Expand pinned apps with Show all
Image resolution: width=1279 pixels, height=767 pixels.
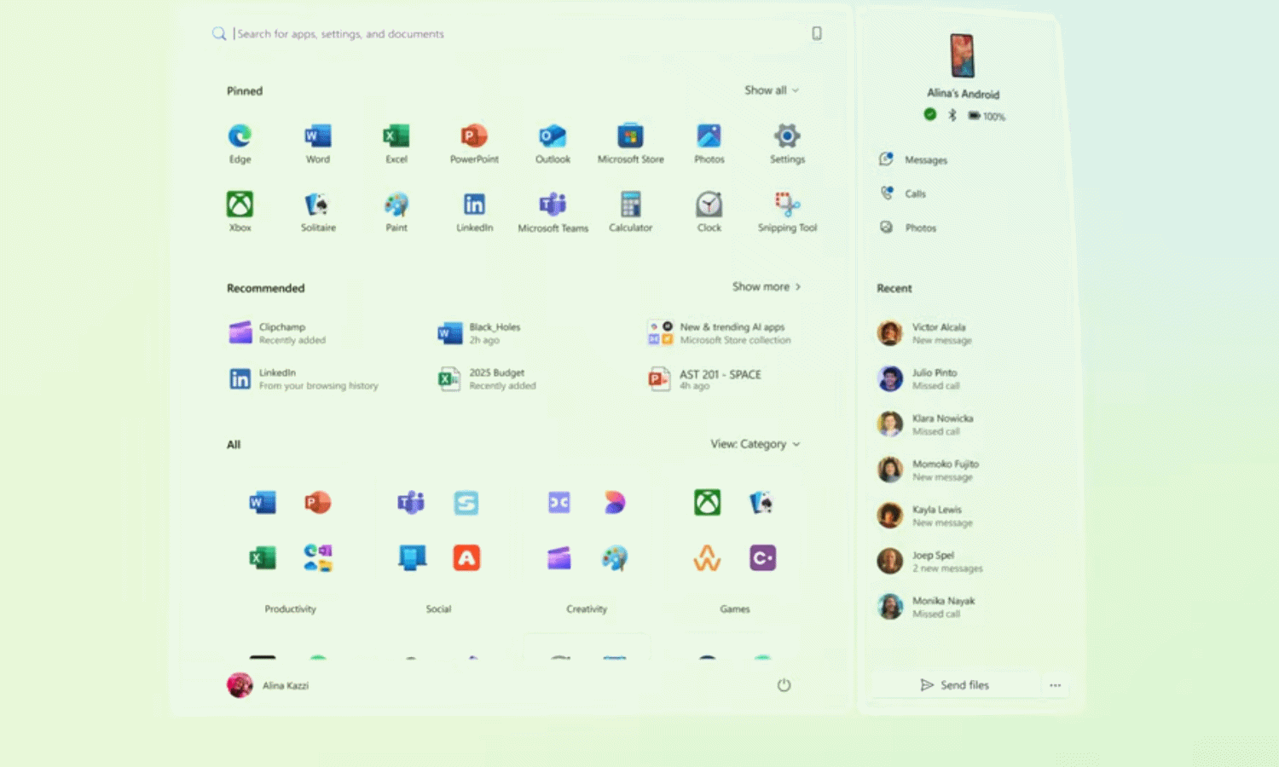772,90
